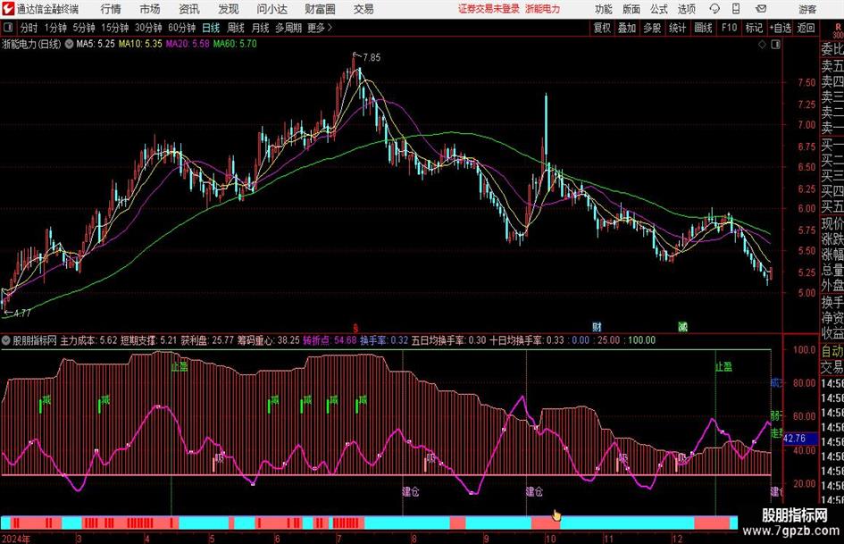Click the 转折点: 54.68 value
This screenshot has width=844, height=544.
(x=330, y=340)
